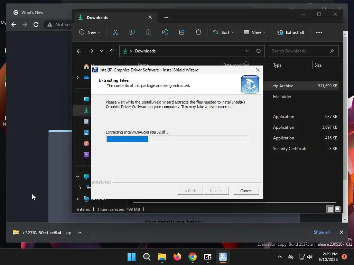Open the View dropdown menu

point(254,32)
